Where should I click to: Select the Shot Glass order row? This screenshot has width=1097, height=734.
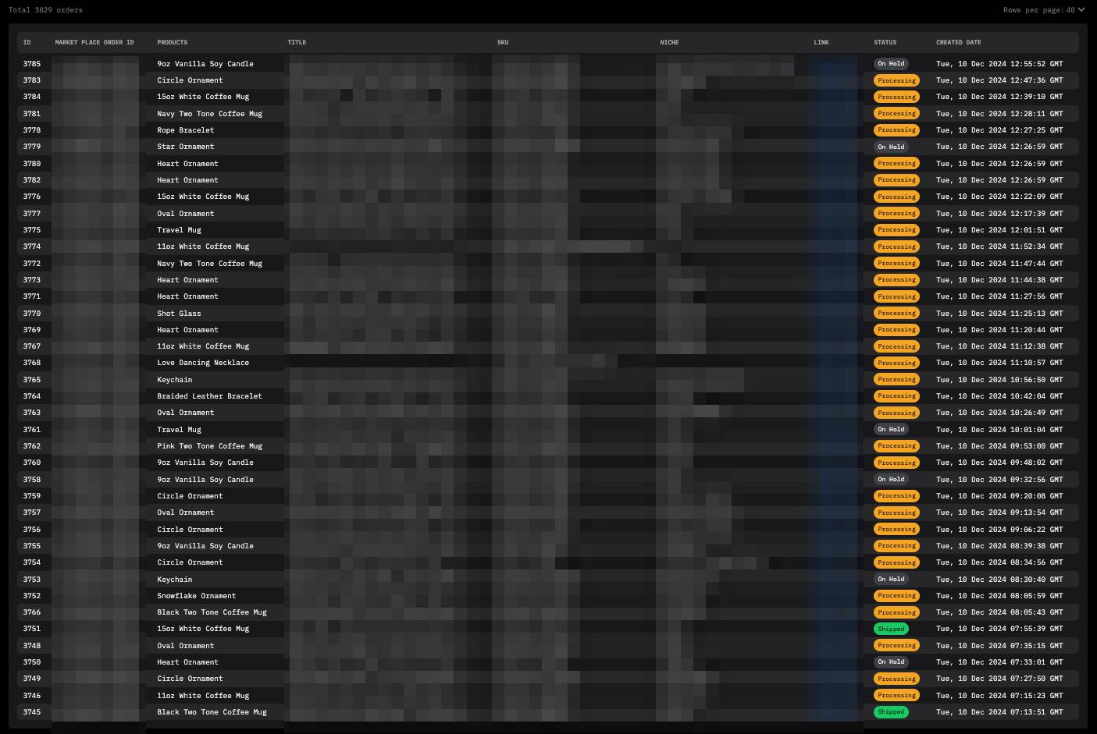[179, 314]
